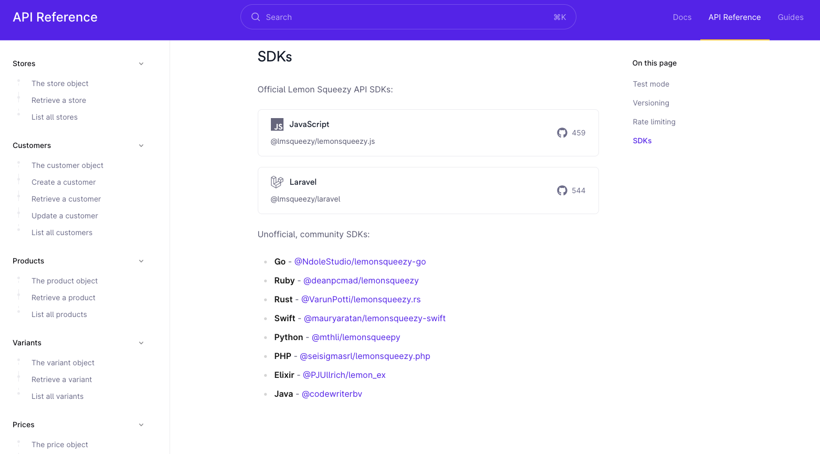Screen dimensions: 820x454
Task: Select the API Reference tab
Action: [x=734, y=17]
